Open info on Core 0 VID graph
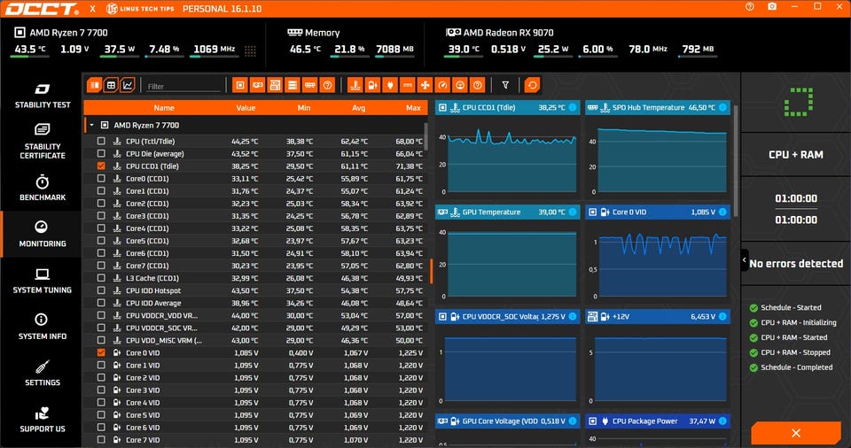This screenshot has height=448, width=851. pos(722,212)
